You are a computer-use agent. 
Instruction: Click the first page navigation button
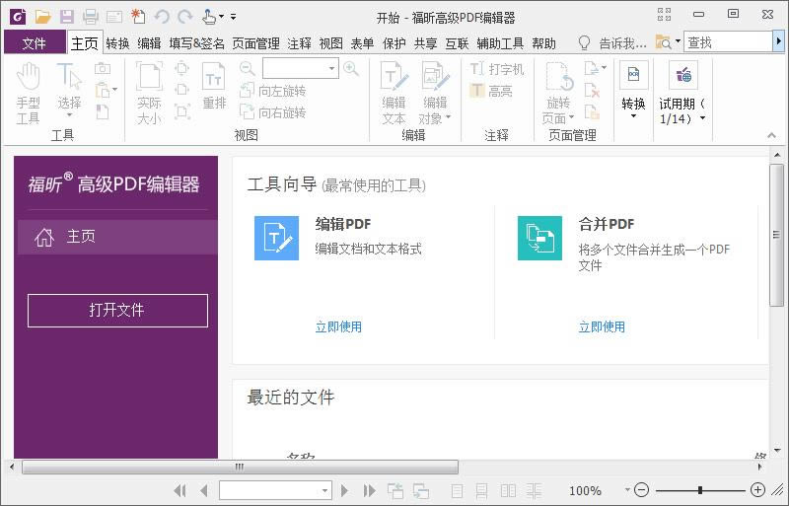179,490
